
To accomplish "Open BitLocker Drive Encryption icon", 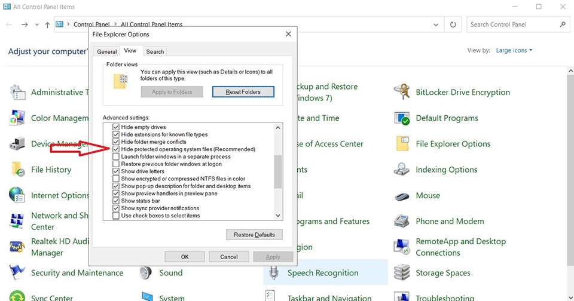I will (402, 92).
